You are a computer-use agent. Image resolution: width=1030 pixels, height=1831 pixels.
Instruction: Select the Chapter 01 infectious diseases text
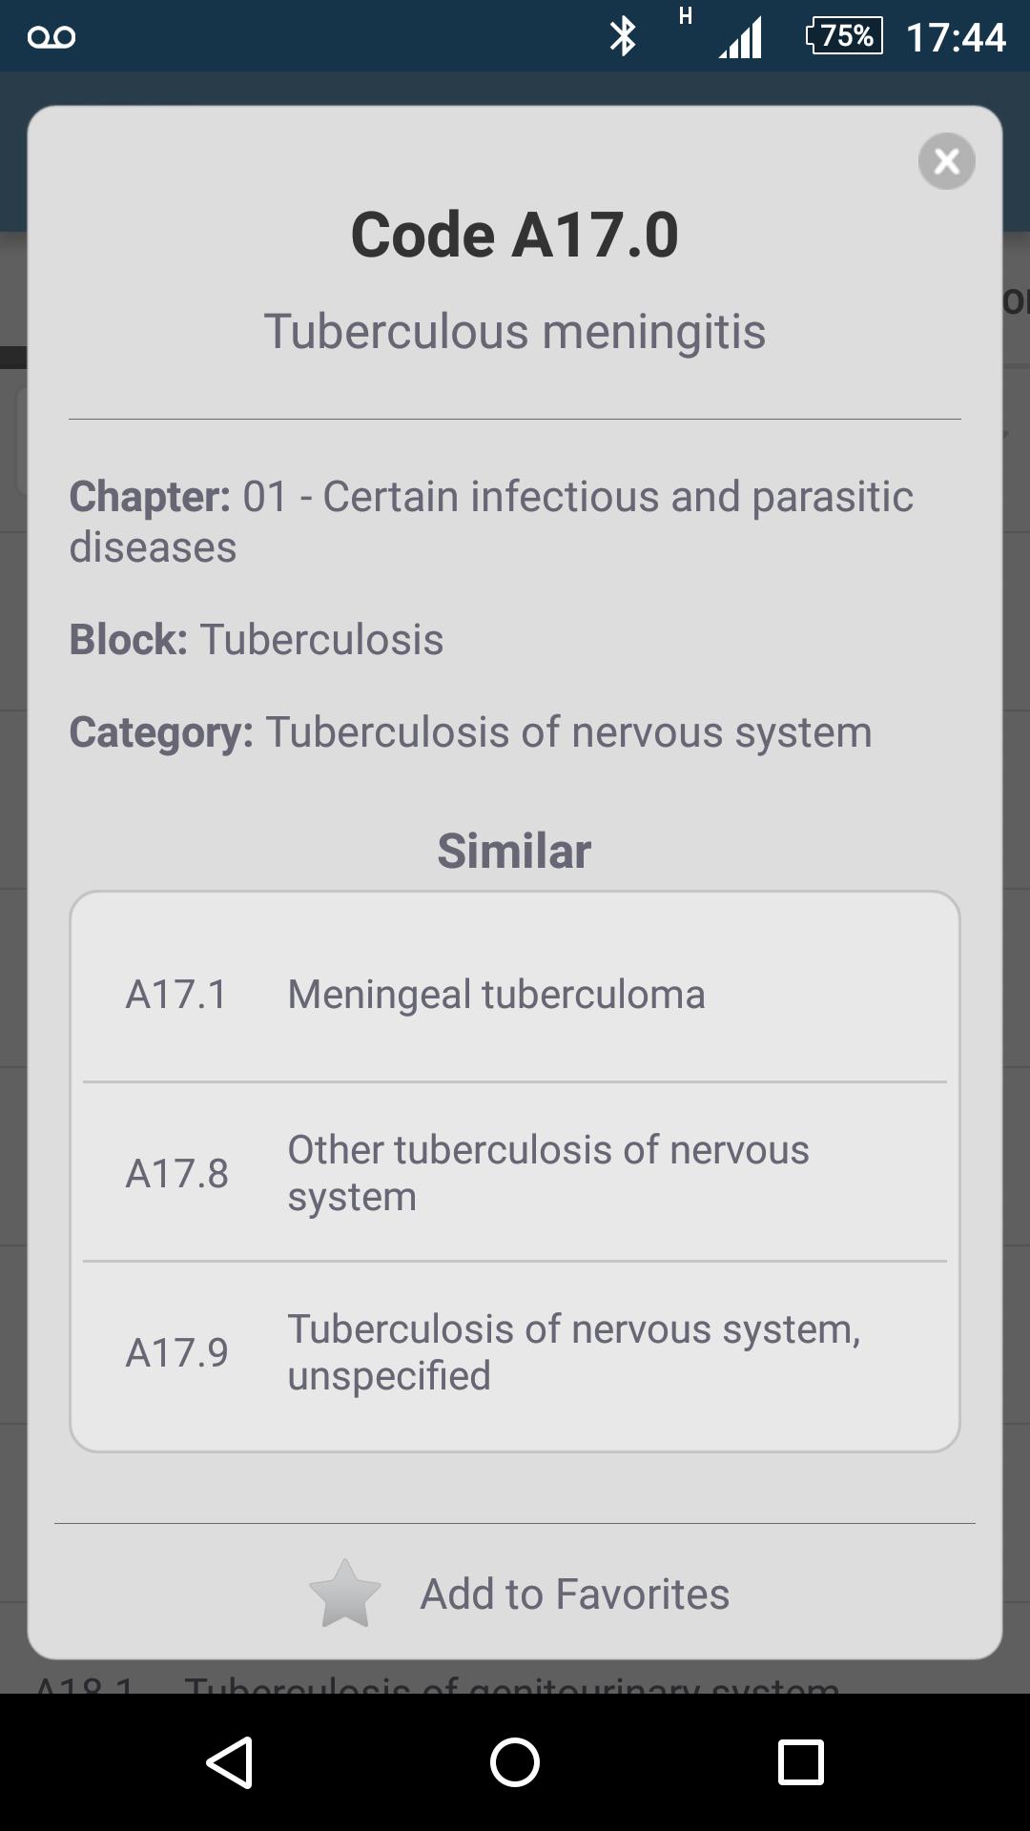tap(492, 520)
